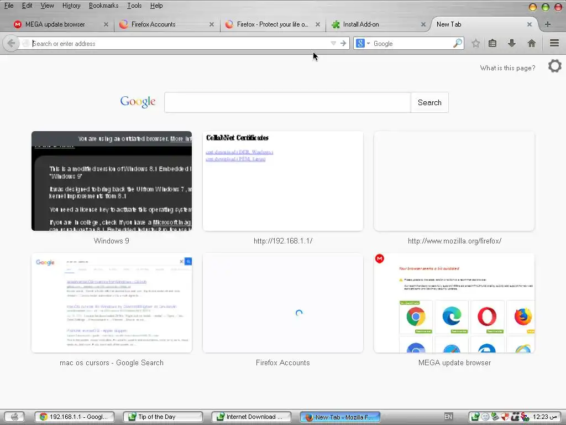
Task: Switch to Tip of the Day taskbar window
Action: coord(163,417)
